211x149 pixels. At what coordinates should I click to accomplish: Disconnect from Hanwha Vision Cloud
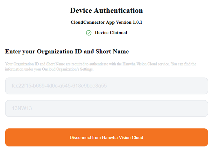[x=107, y=137]
